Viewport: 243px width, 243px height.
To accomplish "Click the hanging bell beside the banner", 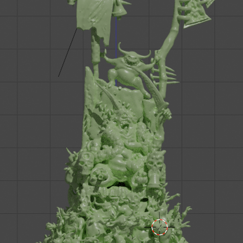I will pos(119,10).
